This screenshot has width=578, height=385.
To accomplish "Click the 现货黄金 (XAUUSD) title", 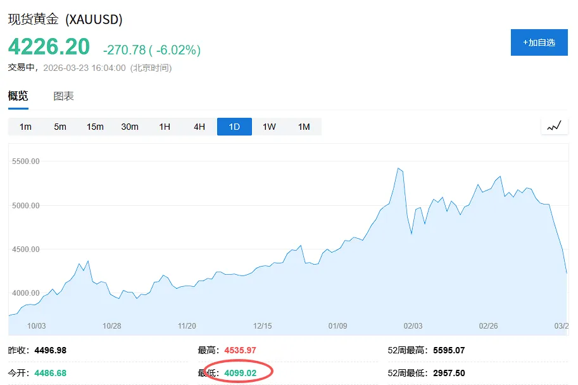I will (65, 20).
